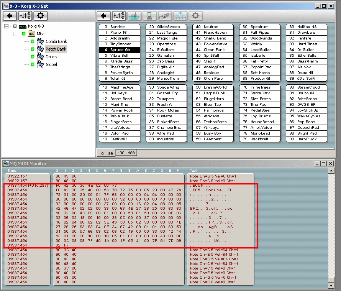Click the back arrow in the patch bank toolbar
This screenshot has height=291, width=341.
coord(103,16)
